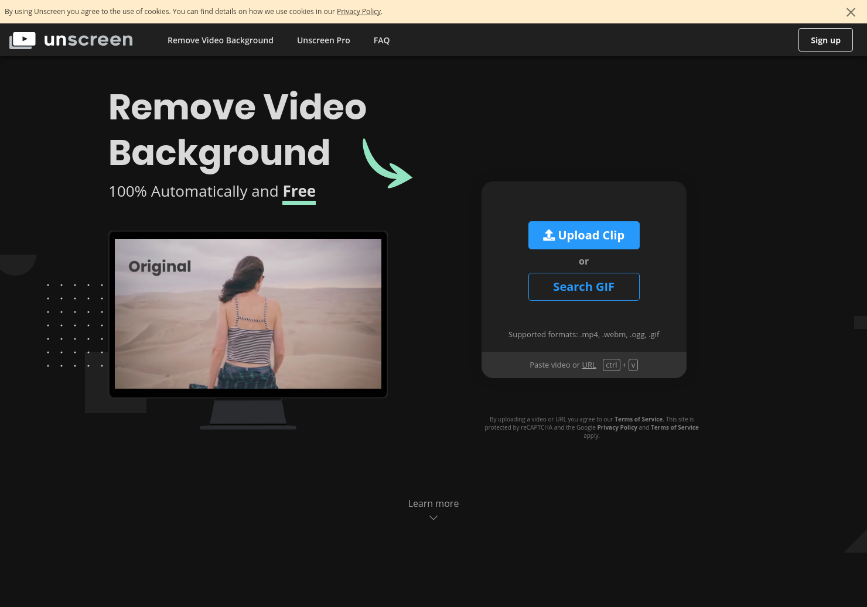The image size is (867, 607).
Task: Open the first Terms of Service link
Action: pyautogui.click(x=639, y=419)
